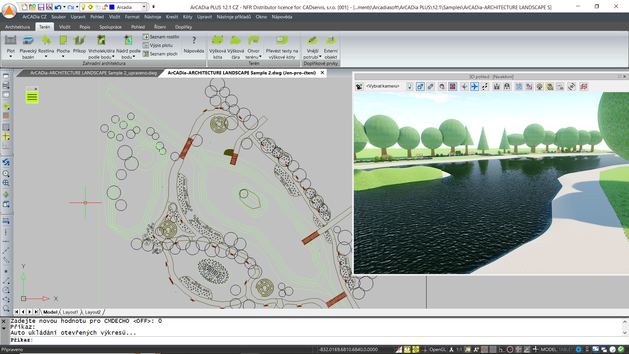Click the green floating toolbar menu icon
This screenshot has height=354, width=629.
[x=32, y=97]
